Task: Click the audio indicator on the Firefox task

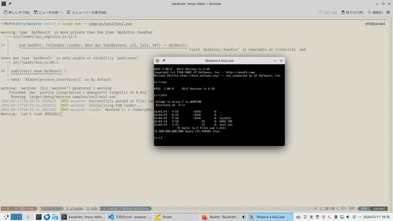Action: 243,217
